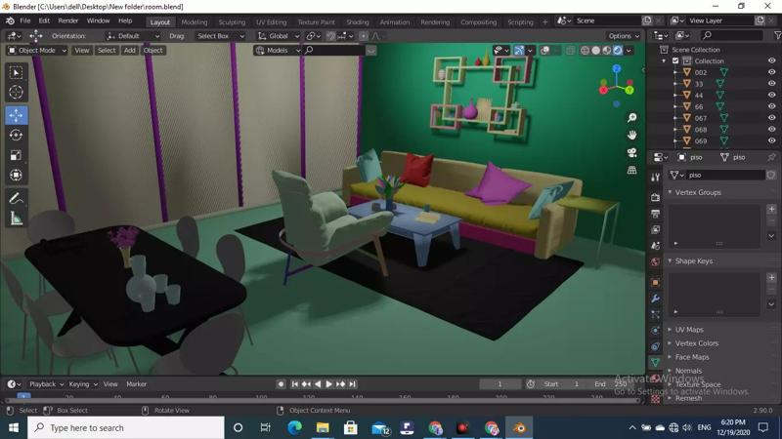Screen dimensions: 782x439
Task: Hide object 068 in outliner
Action: click(771, 130)
